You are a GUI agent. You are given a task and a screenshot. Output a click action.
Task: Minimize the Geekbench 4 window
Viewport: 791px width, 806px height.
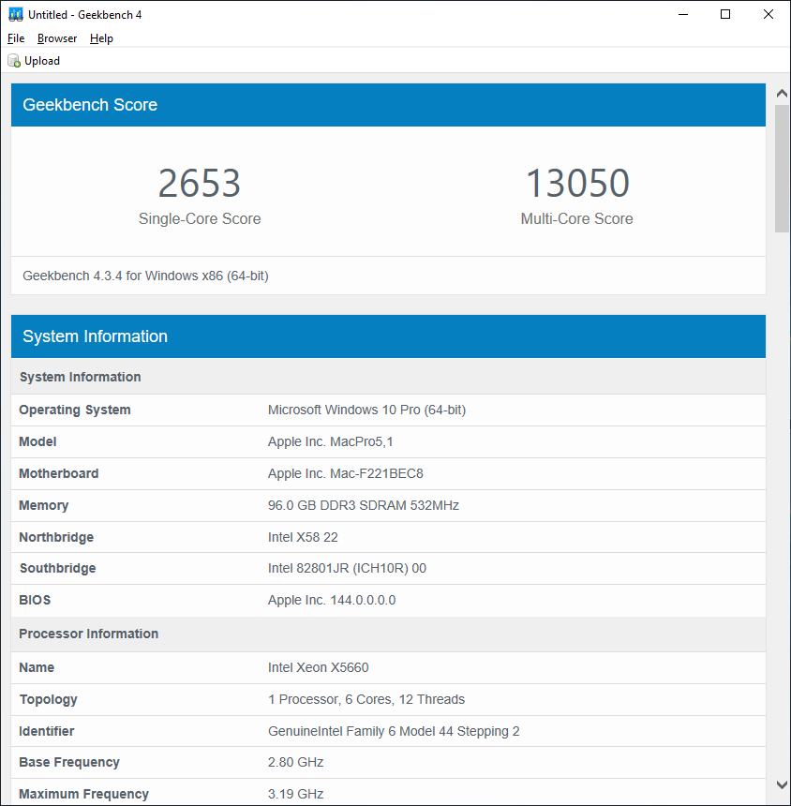point(681,15)
